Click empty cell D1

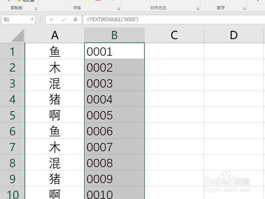234,51
